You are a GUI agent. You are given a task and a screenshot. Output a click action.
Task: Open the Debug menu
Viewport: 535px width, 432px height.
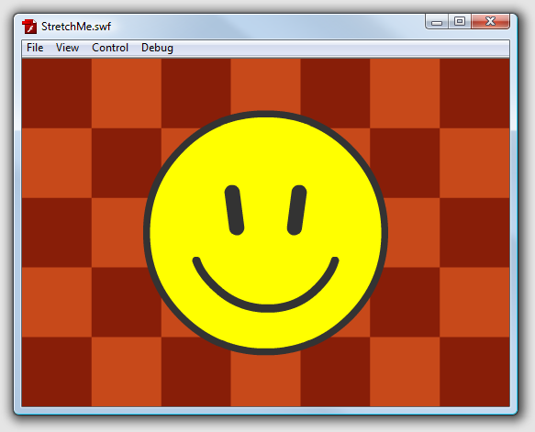pyautogui.click(x=157, y=48)
